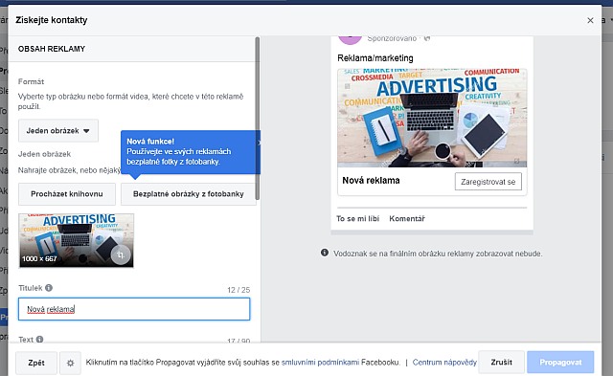The height and width of the screenshot is (376, 613).
Task: Dismiss the Nová funkce tooltip close icon
Action: point(259,143)
